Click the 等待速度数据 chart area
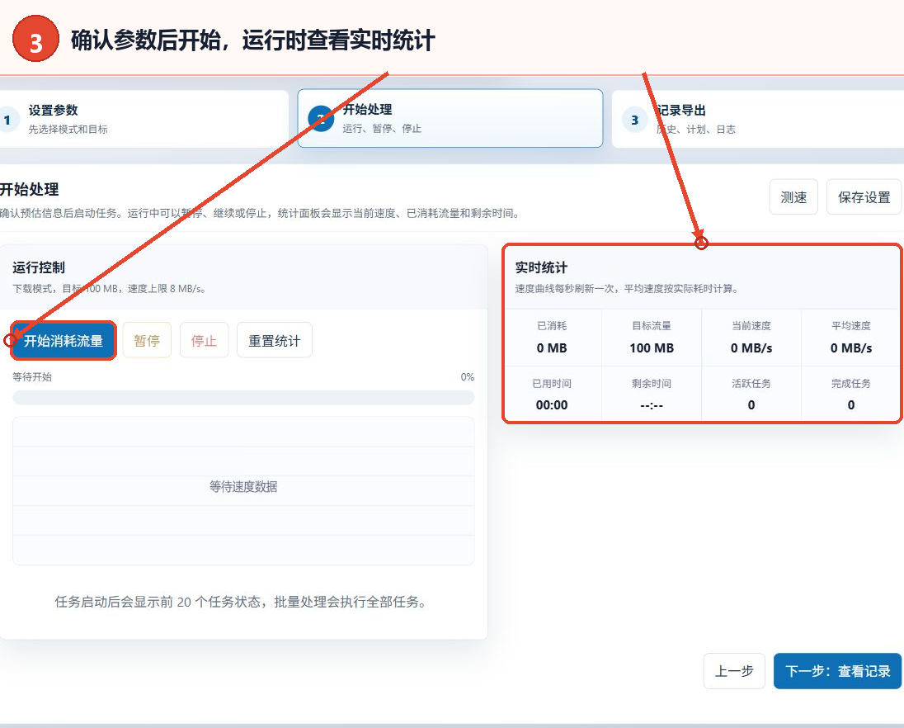Screen dimensions: 904x728 pyautogui.click(x=243, y=490)
